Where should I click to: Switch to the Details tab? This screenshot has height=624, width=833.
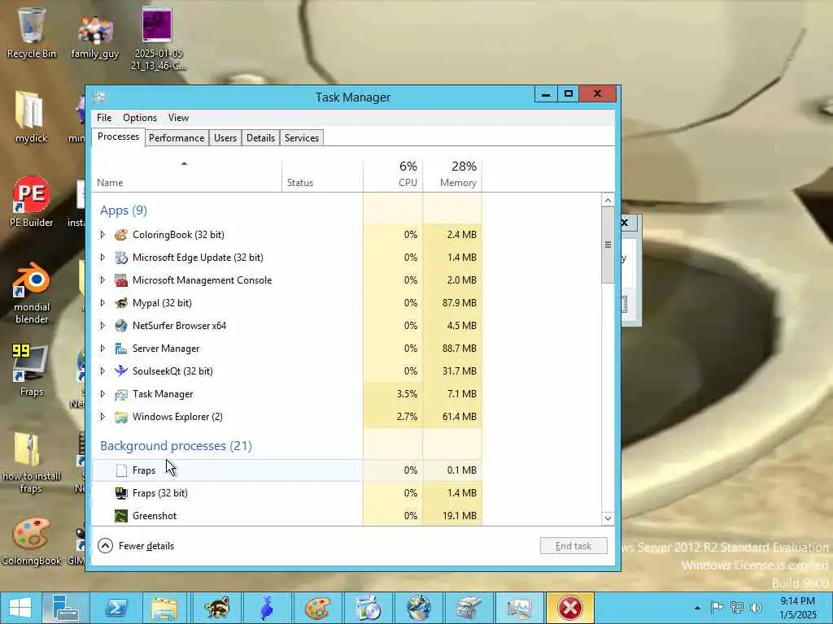(260, 138)
